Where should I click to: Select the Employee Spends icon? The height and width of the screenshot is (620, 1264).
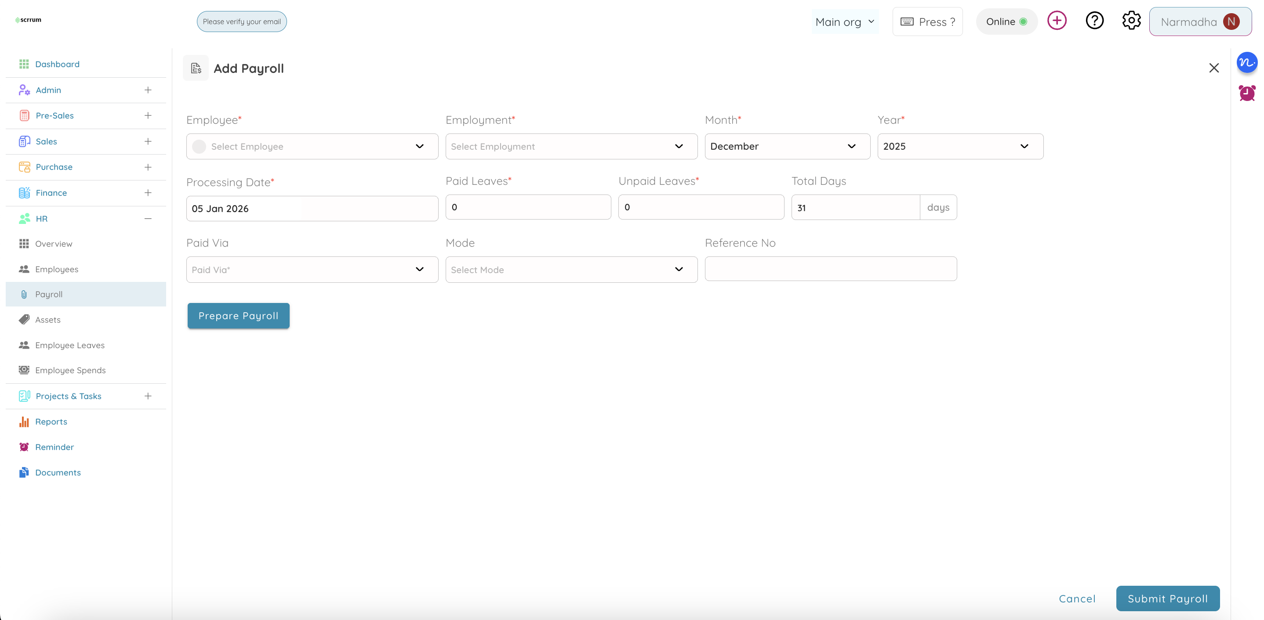pyautogui.click(x=24, y=370)
